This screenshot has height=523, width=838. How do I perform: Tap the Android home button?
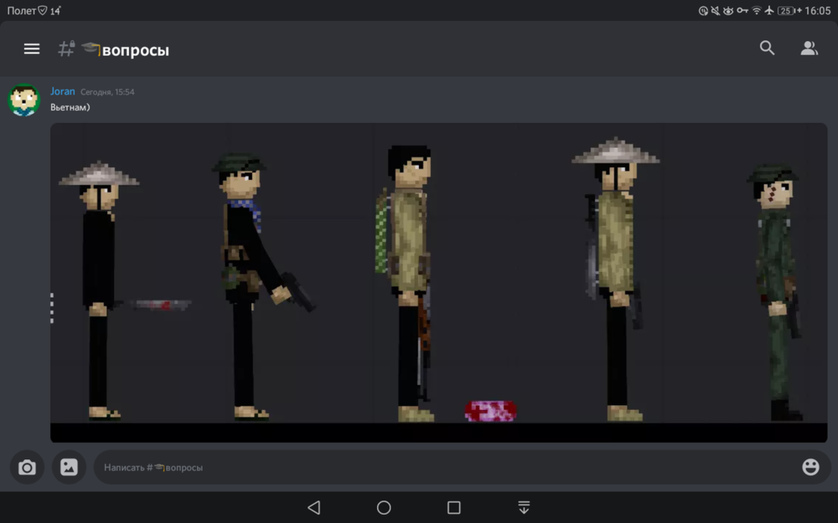tap(384, 507)
